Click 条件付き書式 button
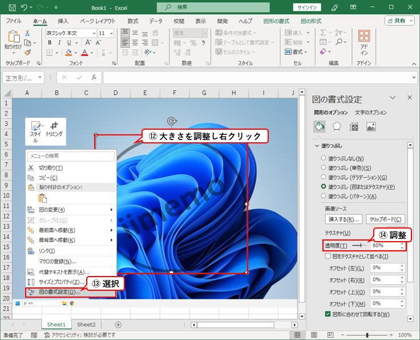The image size is (420, 340). click(x=236, y=33)
